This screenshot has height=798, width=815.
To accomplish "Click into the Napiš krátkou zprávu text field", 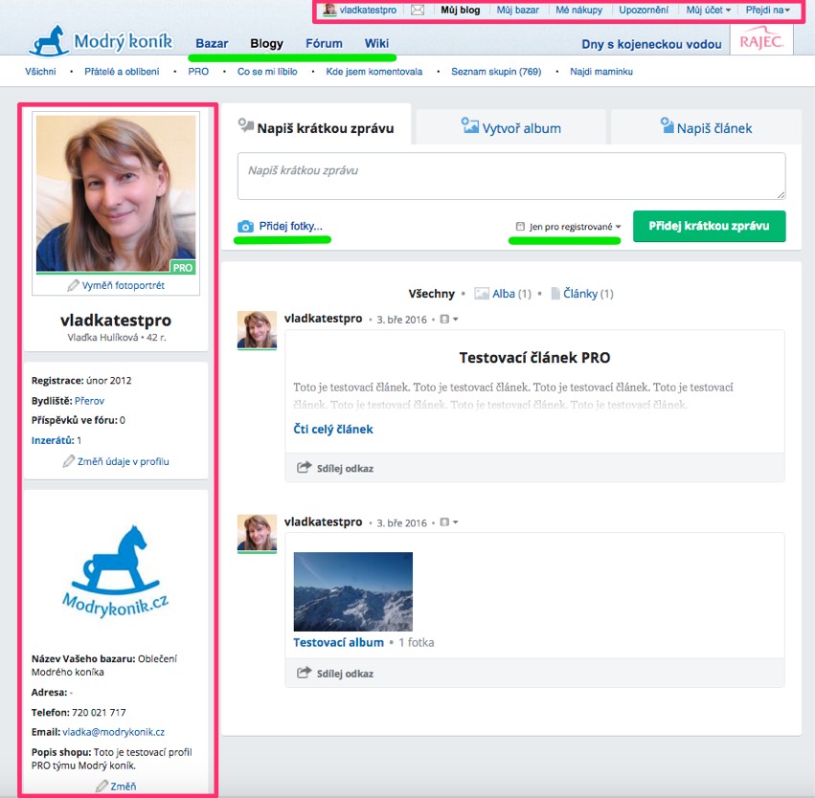I will [511, 176].
